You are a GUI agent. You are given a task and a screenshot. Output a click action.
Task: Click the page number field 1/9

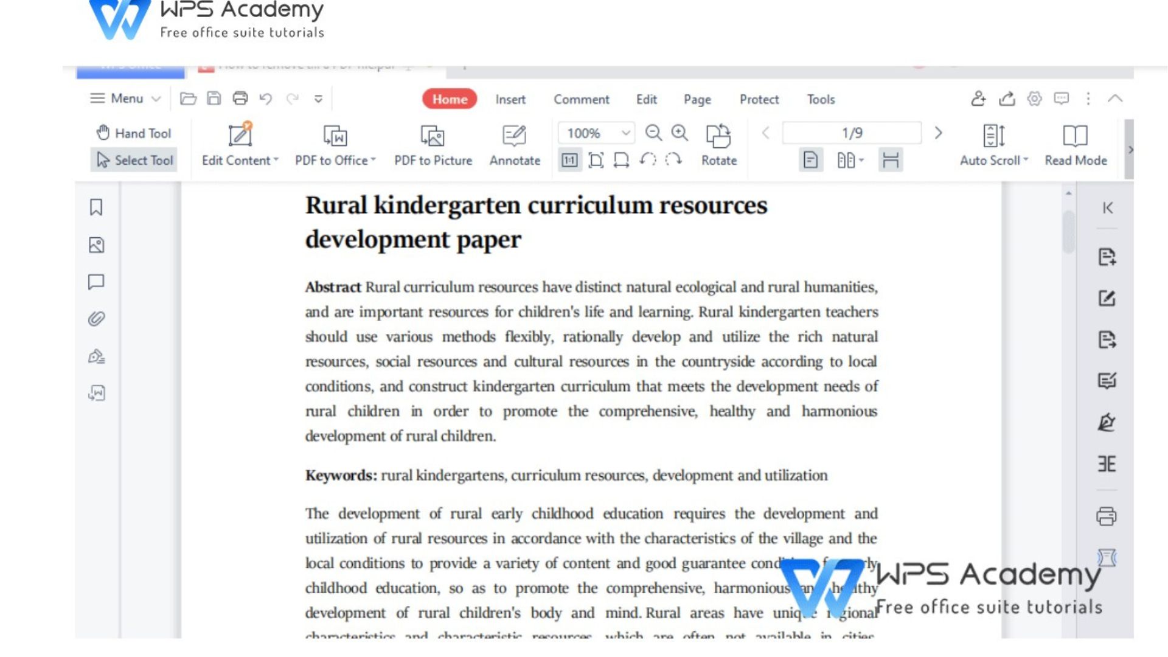coord(852,133)
